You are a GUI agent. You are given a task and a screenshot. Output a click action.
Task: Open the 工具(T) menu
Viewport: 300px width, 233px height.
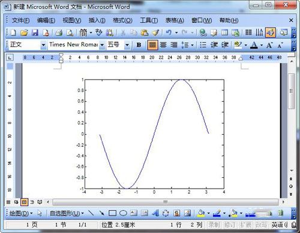tap(149, 20)
